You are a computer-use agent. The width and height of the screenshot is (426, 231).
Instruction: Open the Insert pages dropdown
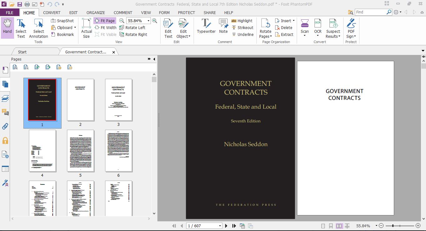294,21
